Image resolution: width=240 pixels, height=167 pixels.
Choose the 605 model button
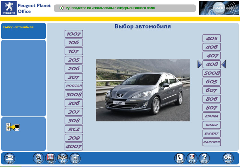pyautogui.click(x=212, y=82)
